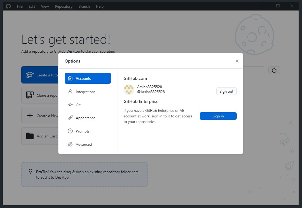Click the refresh repositories icon button
302x208 pixels.
tap(274, 70)
